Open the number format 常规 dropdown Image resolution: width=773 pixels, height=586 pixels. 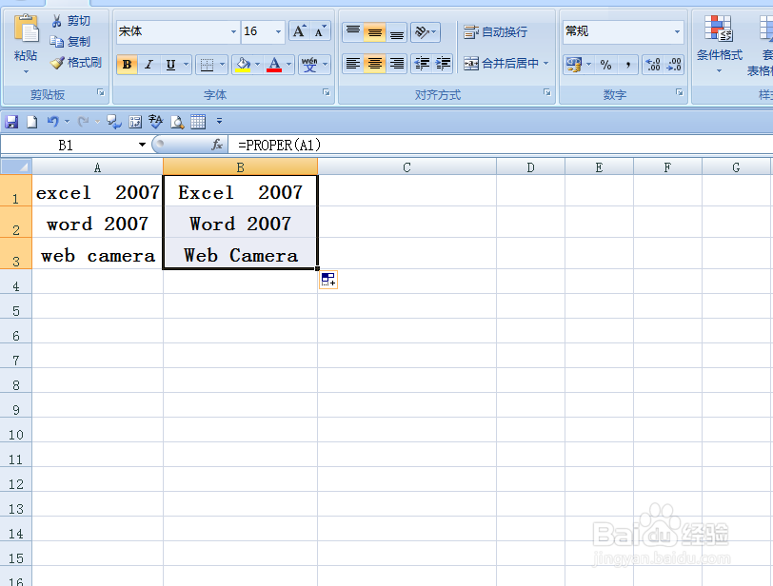point(678,31)
